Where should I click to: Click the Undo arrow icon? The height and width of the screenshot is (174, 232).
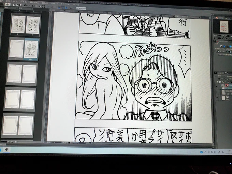tap(25, 5)
